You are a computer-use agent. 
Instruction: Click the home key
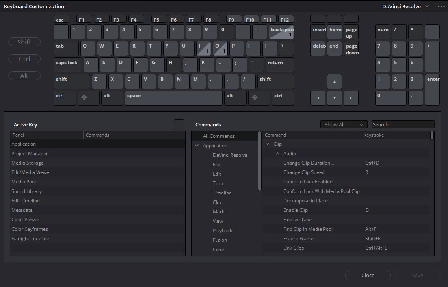click(x=334, y=32)
